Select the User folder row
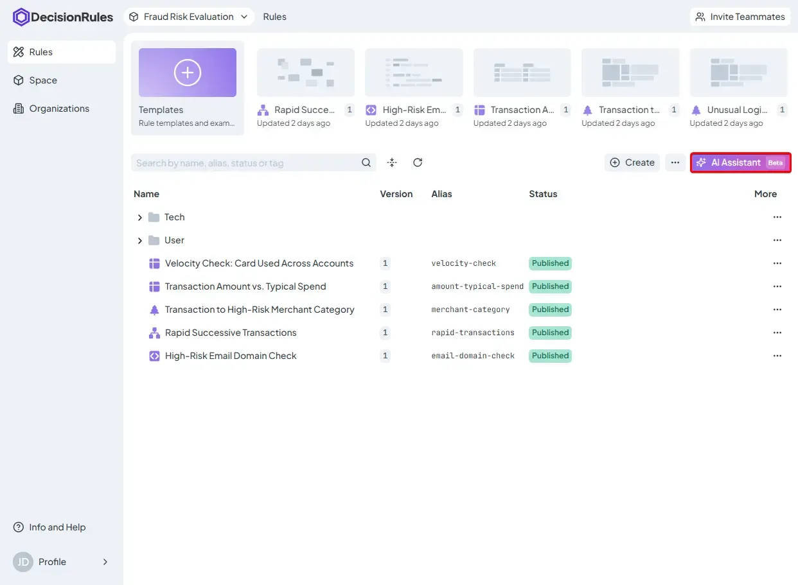 point(459,240)
